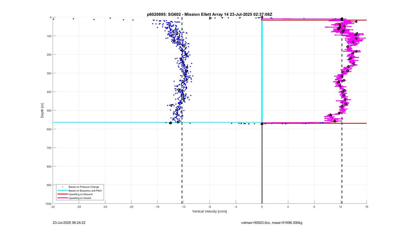
Task: Select the 'Vertical Velocity [cm/s]' x-axis label
Action: [210, 212]
